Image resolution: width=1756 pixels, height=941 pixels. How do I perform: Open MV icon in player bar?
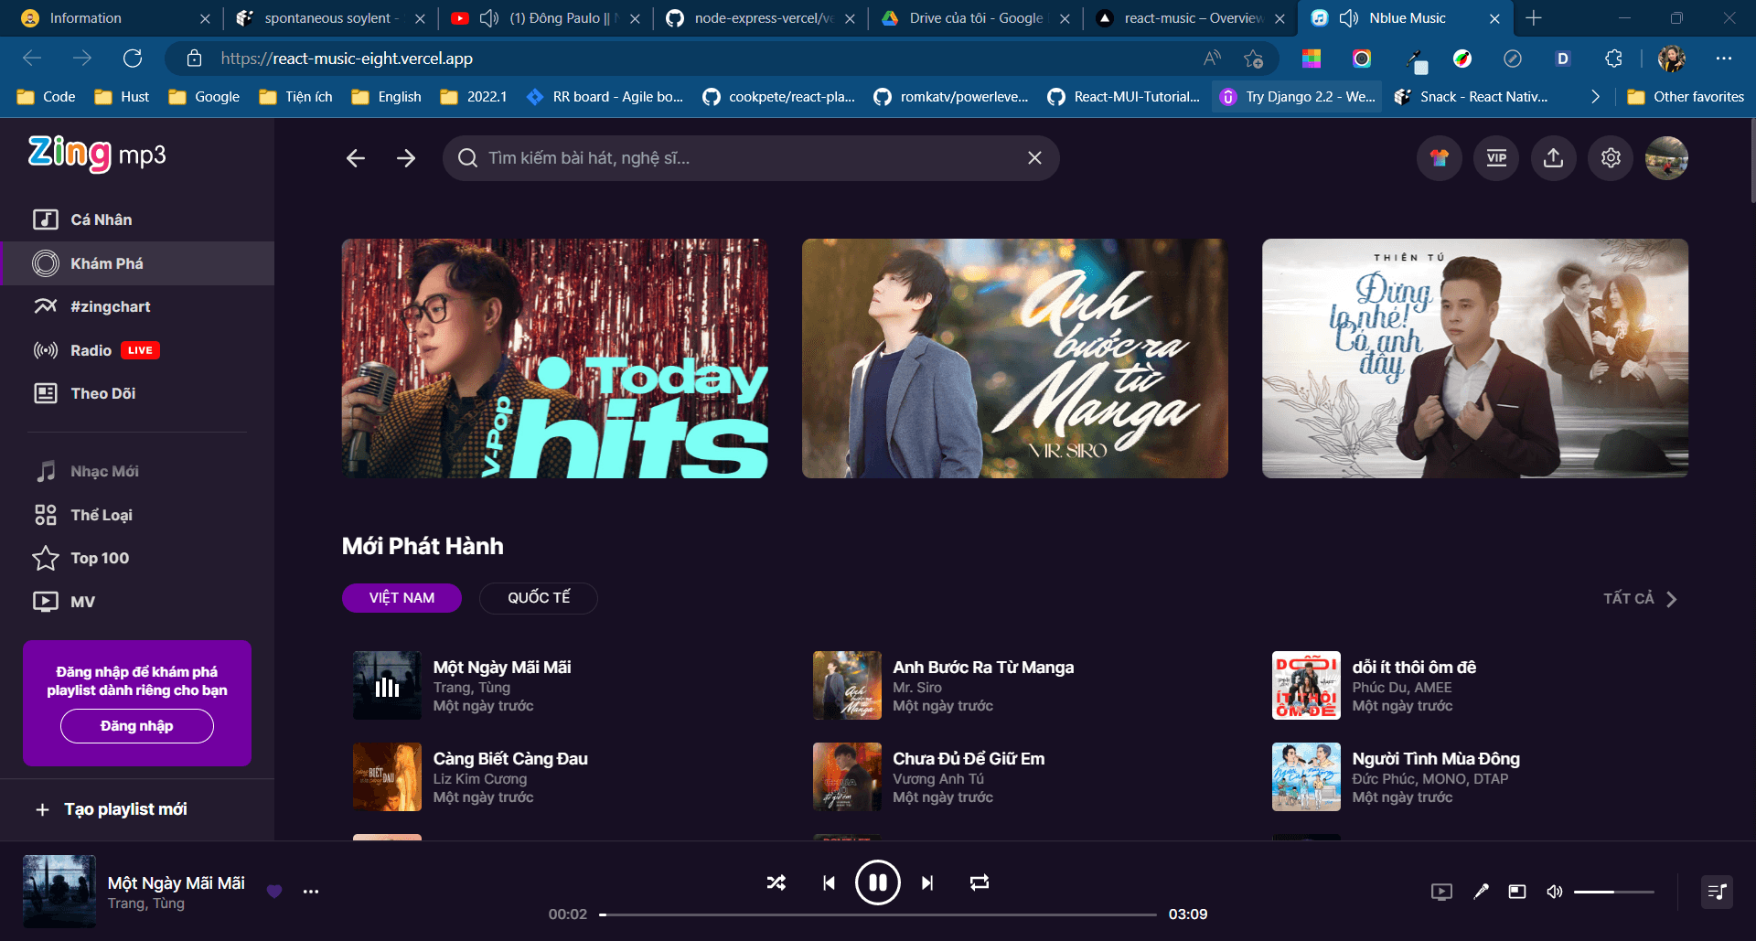pos(1441,892)
